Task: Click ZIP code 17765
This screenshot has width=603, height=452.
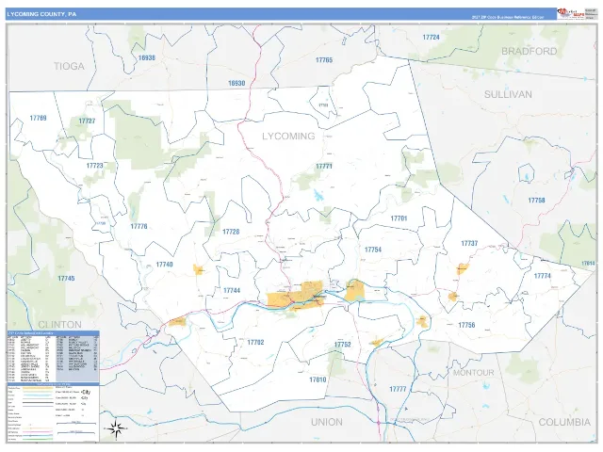Action: [324, 60]
